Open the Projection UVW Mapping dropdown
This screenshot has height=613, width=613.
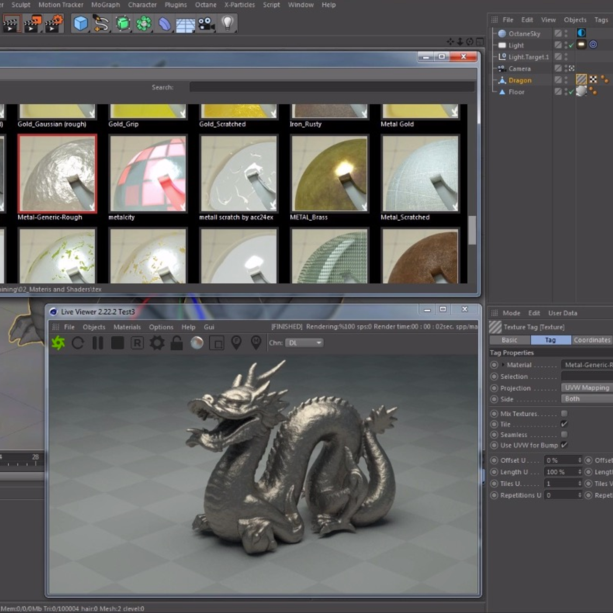click(587, 388)
